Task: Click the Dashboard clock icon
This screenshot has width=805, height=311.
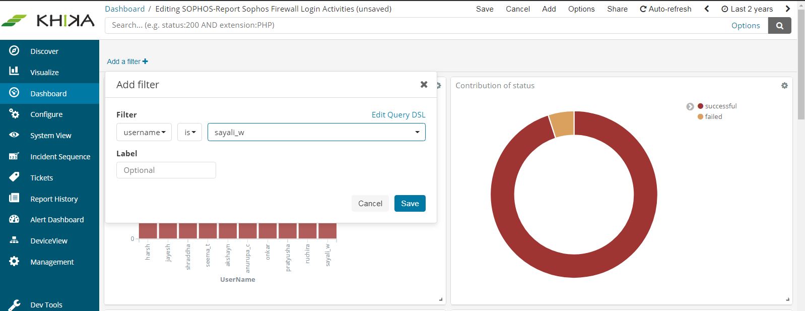Action: tap(14, 92)
